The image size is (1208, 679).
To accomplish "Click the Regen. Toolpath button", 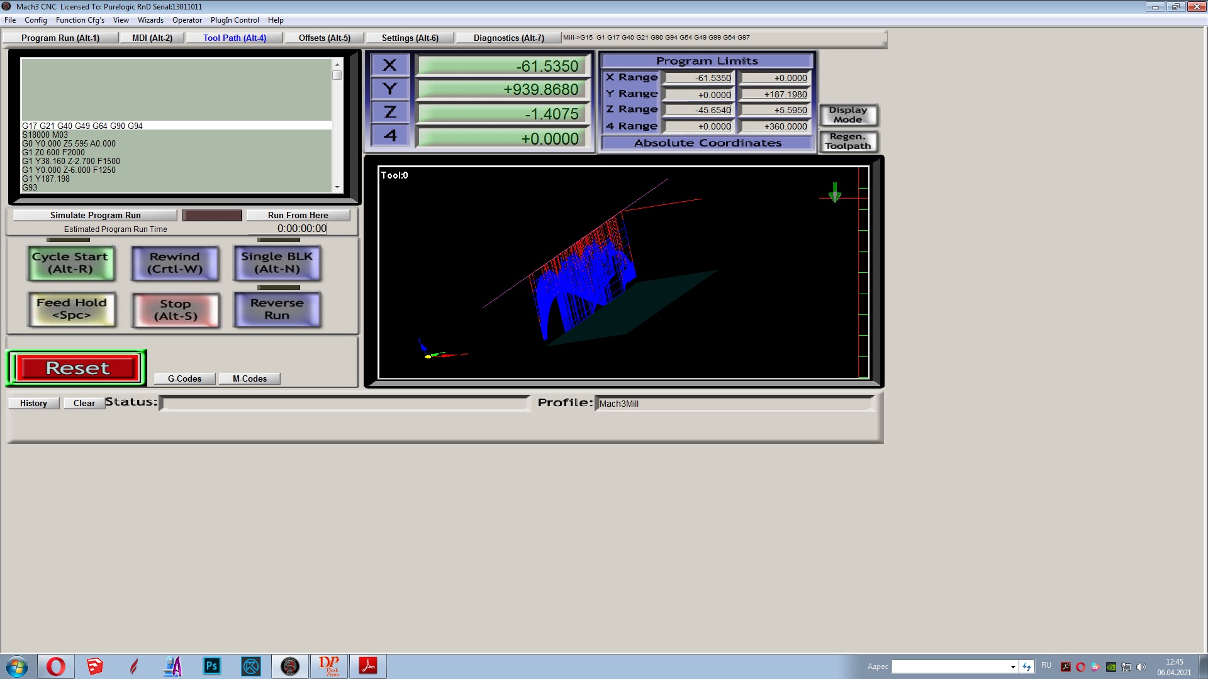I will pyautogui.click(x=848, y=141).
